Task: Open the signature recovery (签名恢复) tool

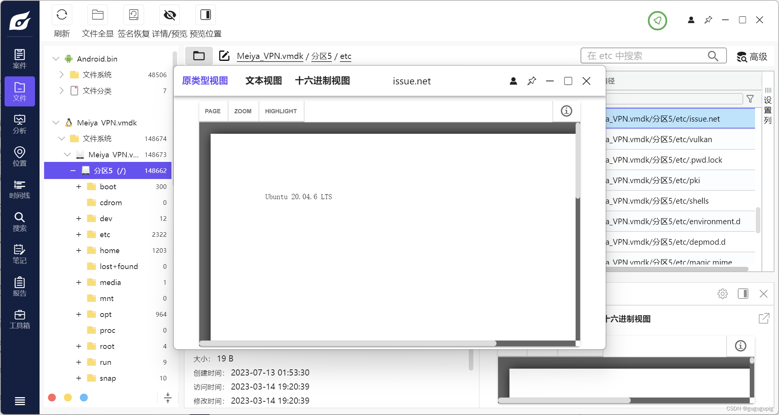Action: [133, 15]
